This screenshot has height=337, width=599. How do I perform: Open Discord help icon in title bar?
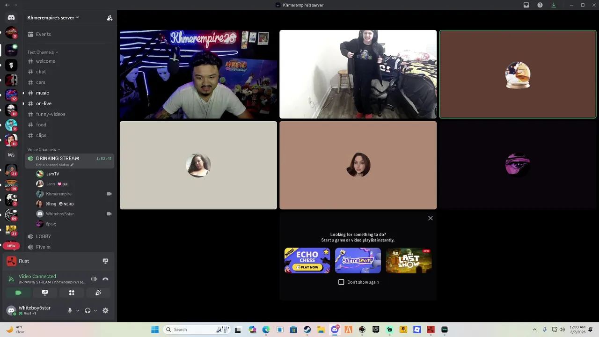coord(540,5)
